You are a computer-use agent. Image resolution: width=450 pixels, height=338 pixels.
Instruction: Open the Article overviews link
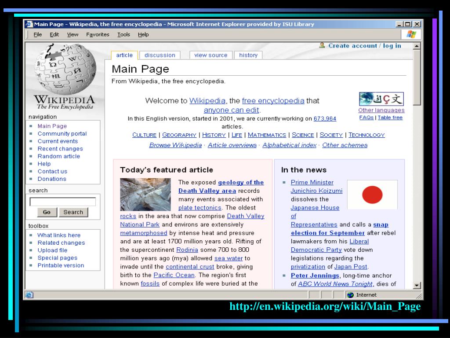click(232, 145)
